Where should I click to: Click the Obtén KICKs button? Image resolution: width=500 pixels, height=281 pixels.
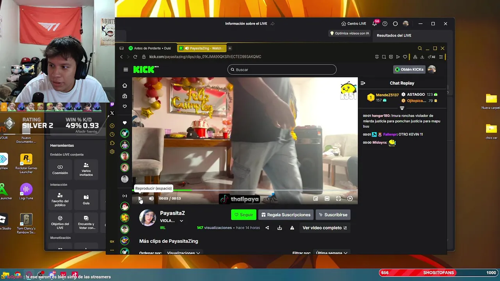pos(409,69)
